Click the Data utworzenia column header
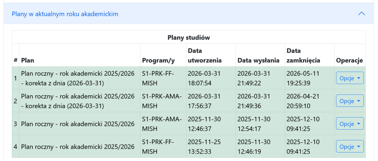Viewport: 378px width, 161px height. point(205,55)
